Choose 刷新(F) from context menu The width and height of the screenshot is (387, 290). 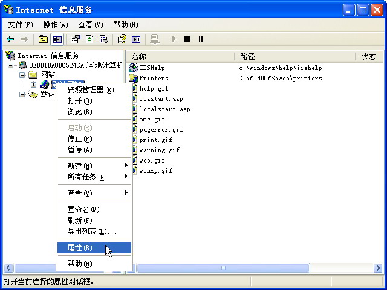(x=94, y=220)
